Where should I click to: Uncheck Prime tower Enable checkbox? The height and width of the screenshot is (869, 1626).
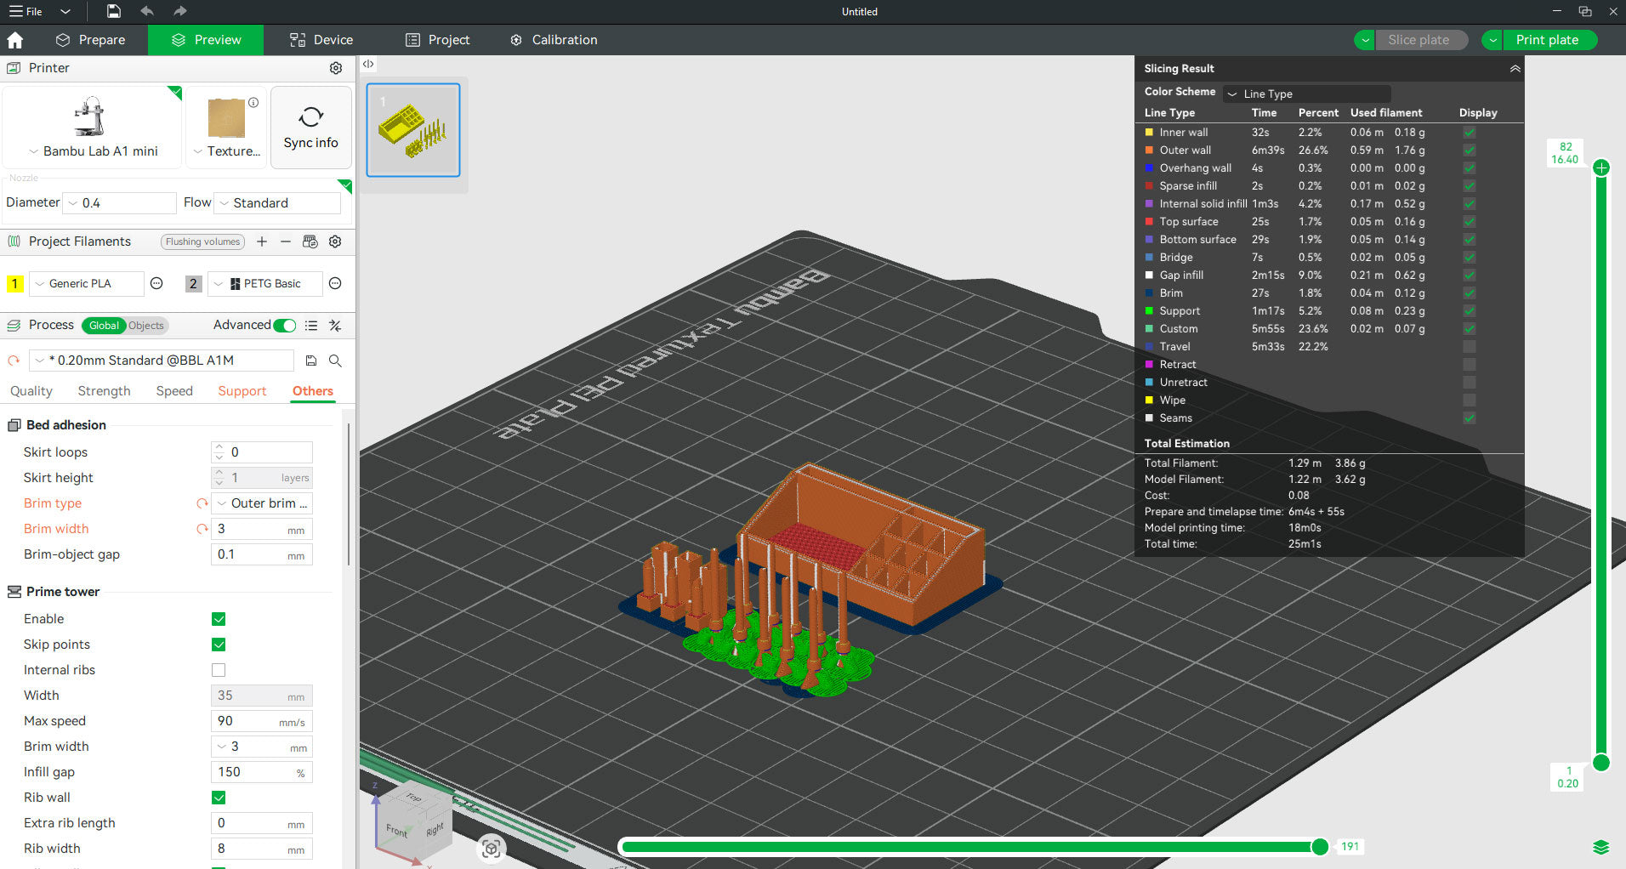click(219, 619)
